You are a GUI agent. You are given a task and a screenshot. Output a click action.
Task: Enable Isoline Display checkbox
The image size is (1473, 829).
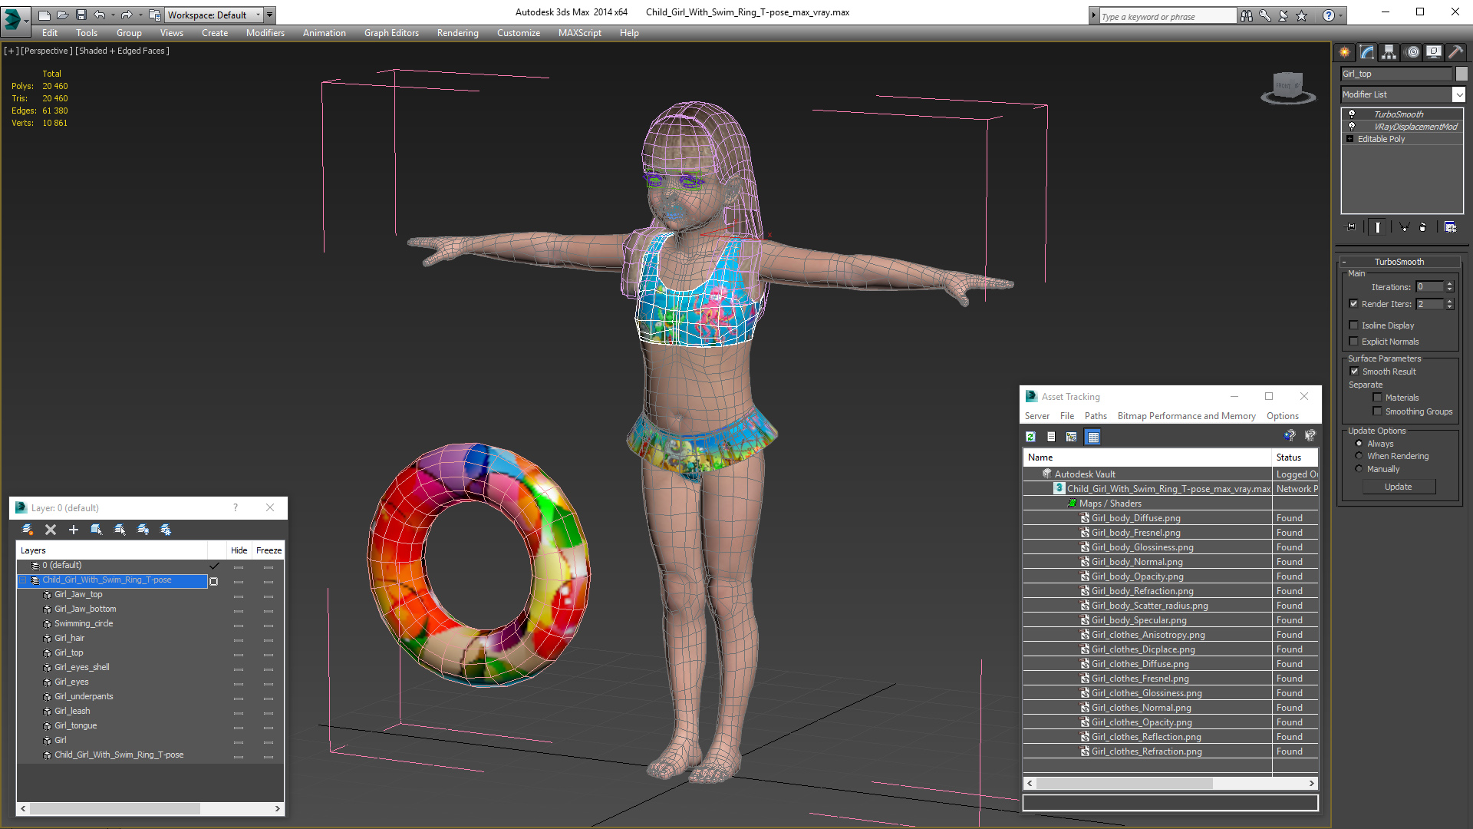point(1354,325)
